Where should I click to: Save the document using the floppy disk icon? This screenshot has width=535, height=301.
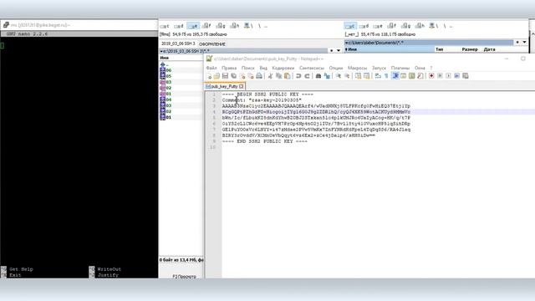click(x=225, y=76)
